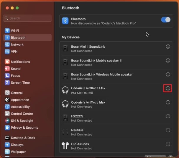The width and height of the screenshot is (179, 158).
Task: Select Screen Time in the sidebar
Action: (20, 83)
